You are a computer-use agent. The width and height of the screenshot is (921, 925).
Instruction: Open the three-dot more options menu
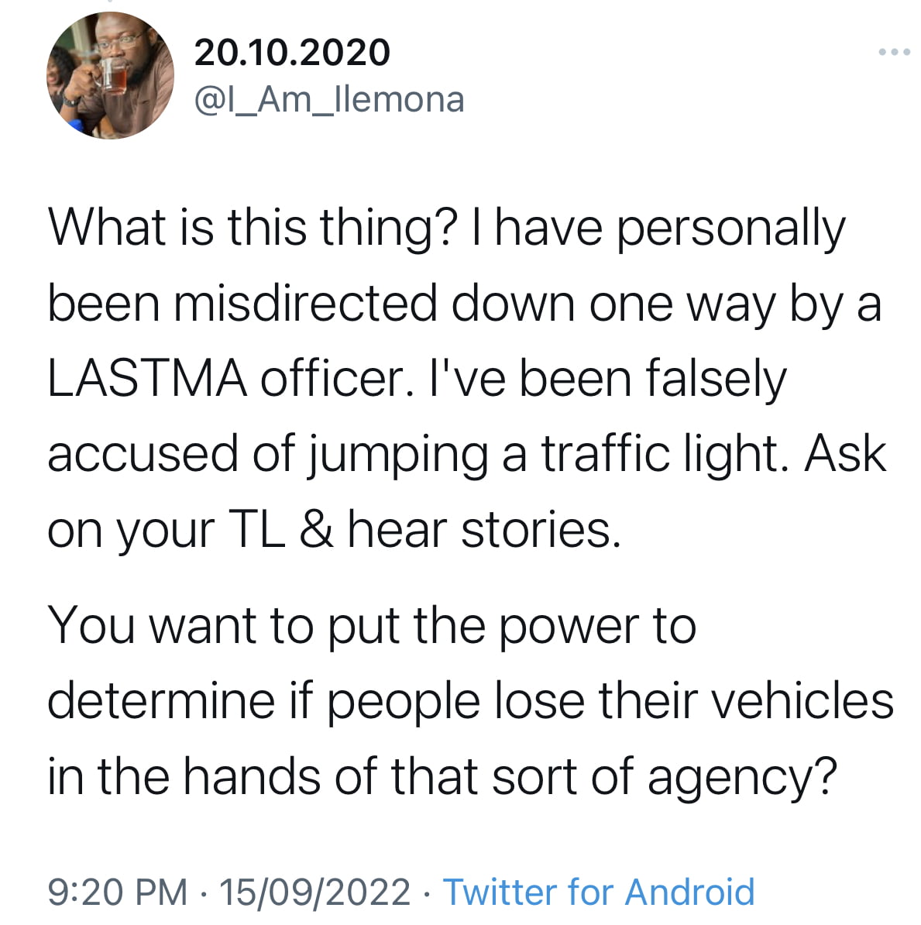coord(894,52)
